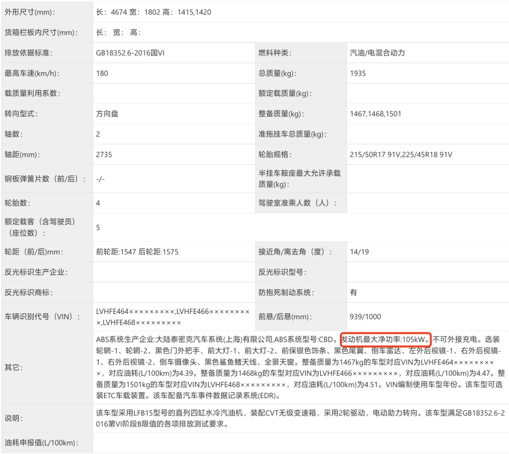Click the LFB15 engine description paragraph
The image size is (509, 454).
(300, 419)
